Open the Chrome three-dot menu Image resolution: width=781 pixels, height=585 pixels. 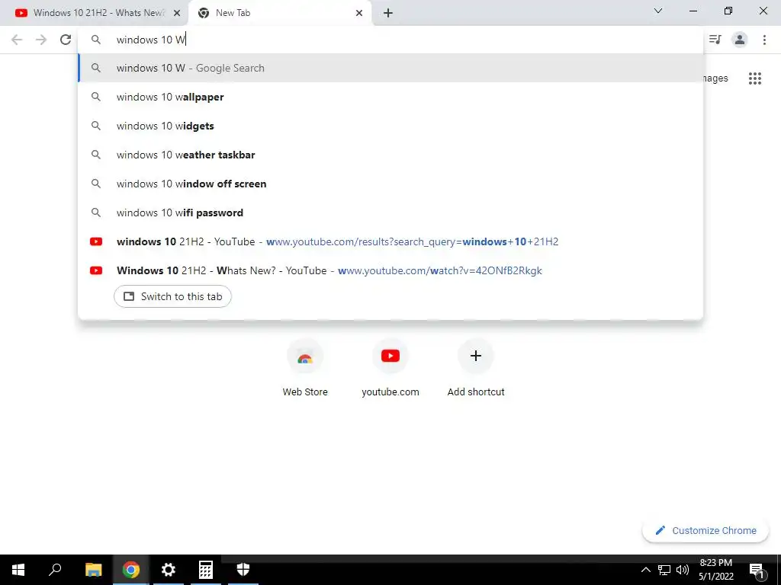(764, 40)
